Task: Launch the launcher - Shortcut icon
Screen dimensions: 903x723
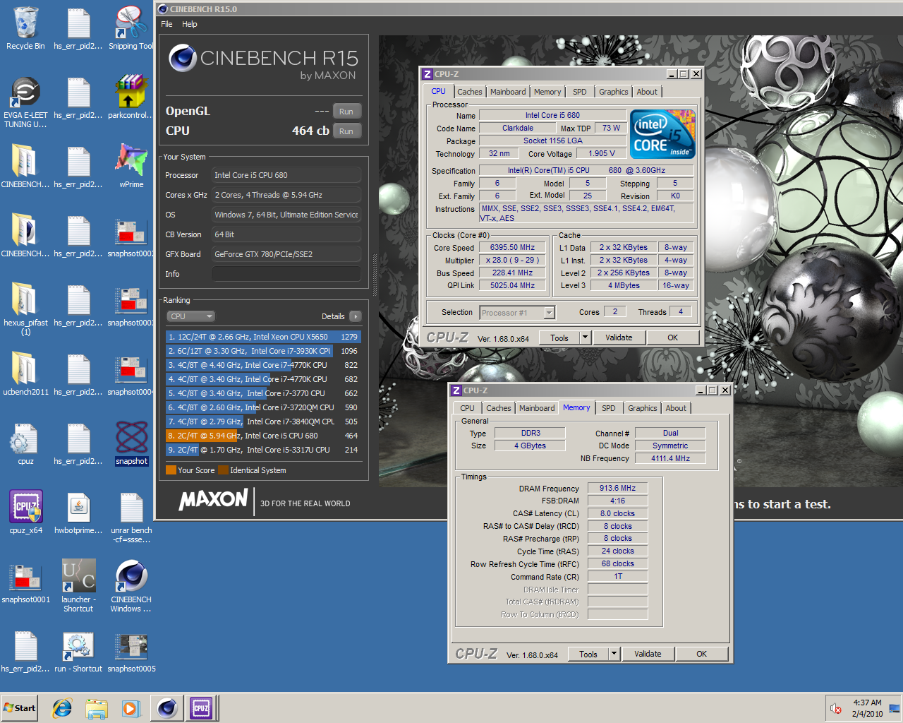Action: click(78, 586)
